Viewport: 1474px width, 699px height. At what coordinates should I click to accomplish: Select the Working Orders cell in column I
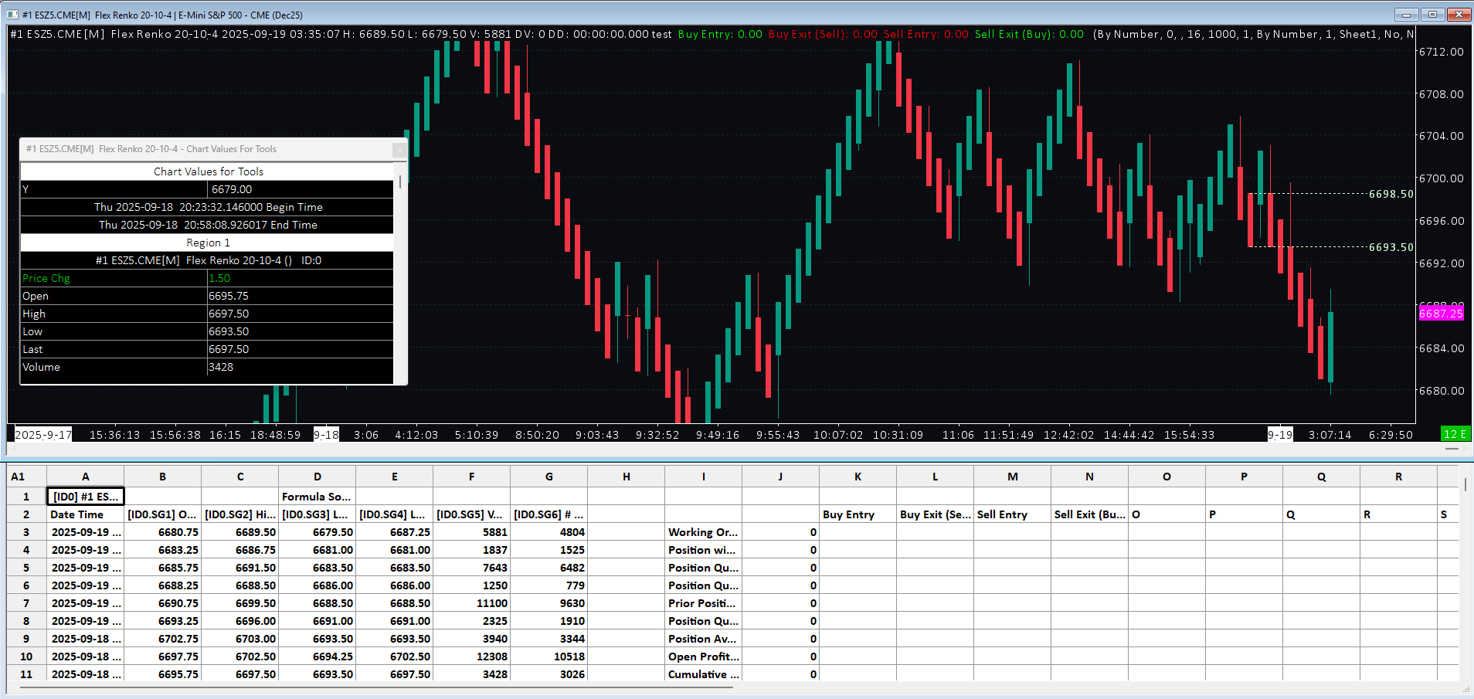(703, 532)
